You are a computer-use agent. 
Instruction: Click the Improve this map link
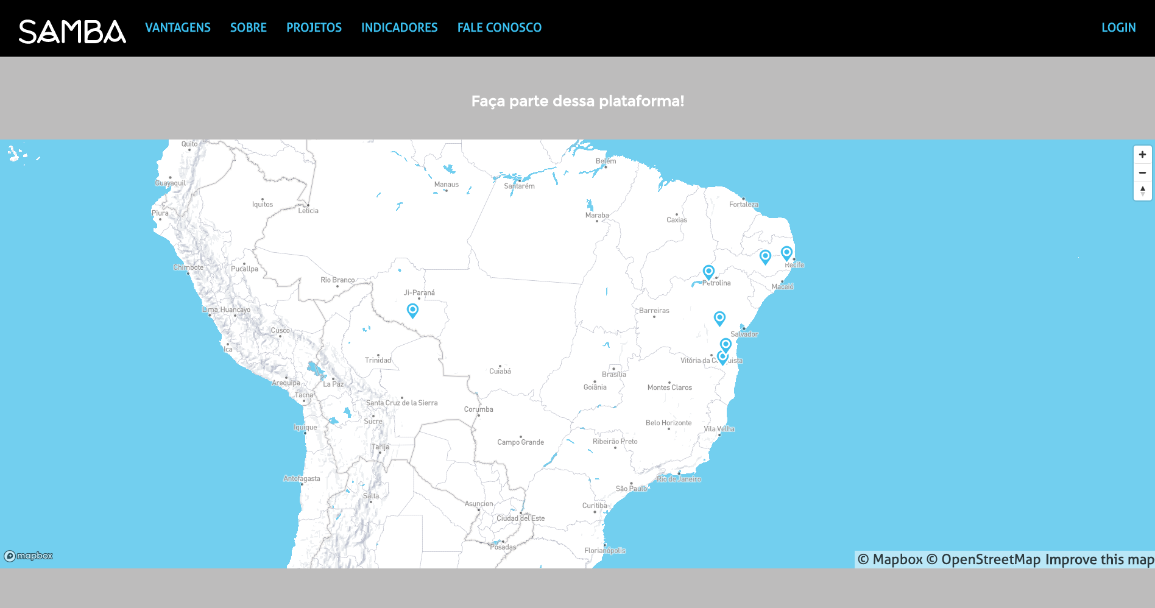1099,559
